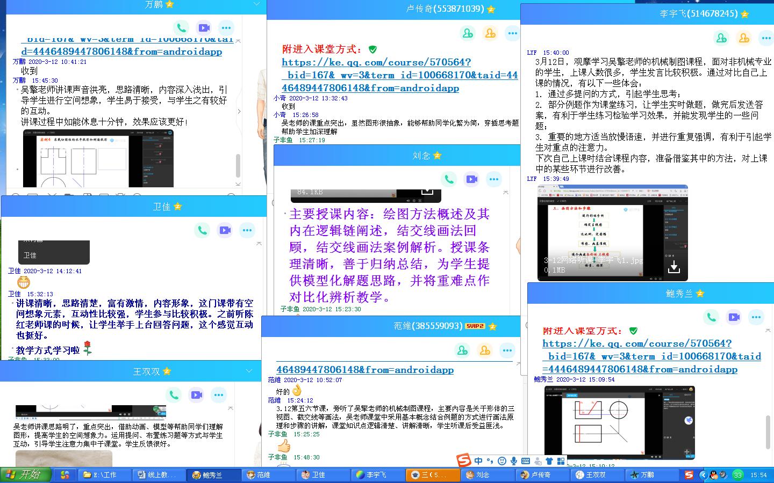Click green add-member icon in 李宇飞 window
This screenshot has height=483, width=774.
point(721,38)
